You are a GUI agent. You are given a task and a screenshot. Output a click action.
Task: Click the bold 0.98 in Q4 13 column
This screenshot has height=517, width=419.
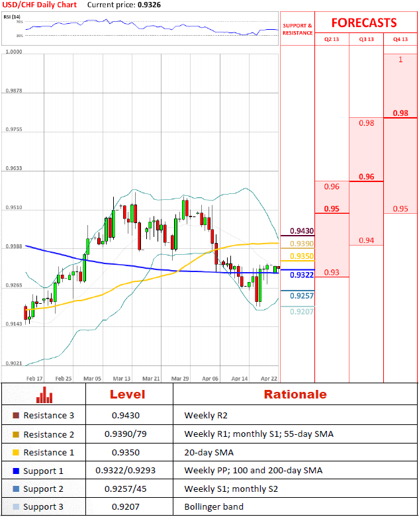(x=400, y=113)
